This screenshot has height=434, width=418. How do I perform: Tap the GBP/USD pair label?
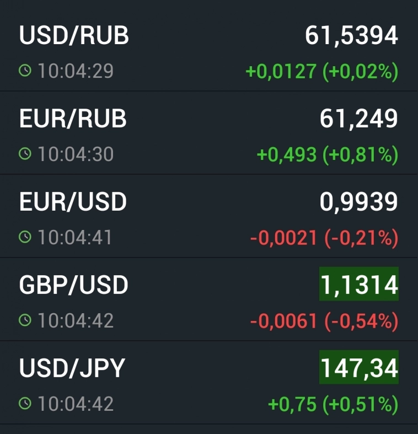[73, 285]
